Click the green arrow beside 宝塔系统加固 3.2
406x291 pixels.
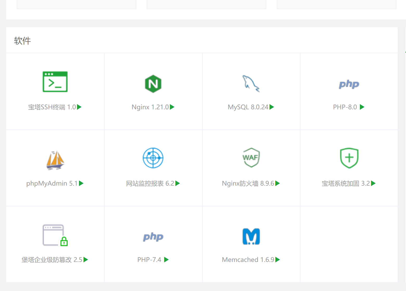coord(373,183)
